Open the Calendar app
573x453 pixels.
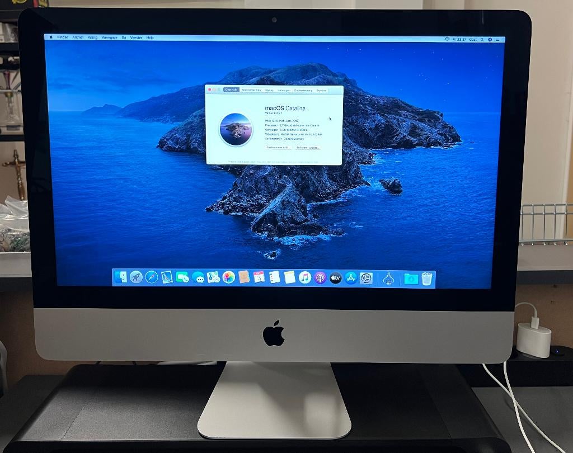[258, 278]
